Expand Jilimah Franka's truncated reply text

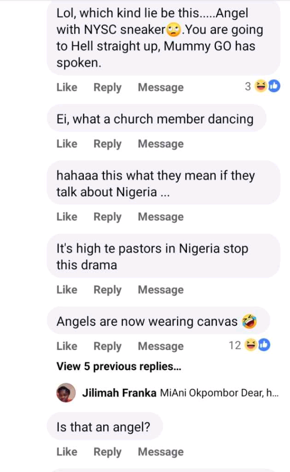tap(219, 393)
